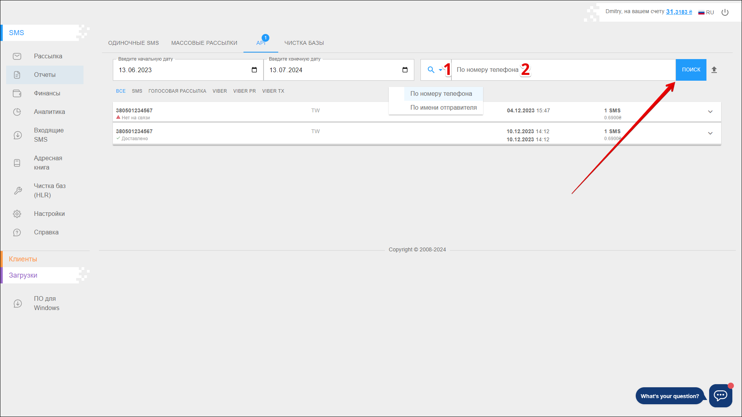742x417 pixels.
Task: Open end date calendar picker
Action: click(405, 70)
